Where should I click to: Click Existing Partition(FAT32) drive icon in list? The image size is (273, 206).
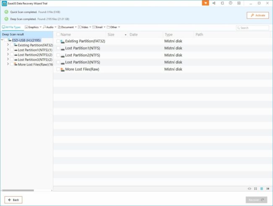coord(62,42)
